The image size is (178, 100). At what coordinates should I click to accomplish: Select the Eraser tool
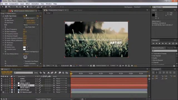41,7
